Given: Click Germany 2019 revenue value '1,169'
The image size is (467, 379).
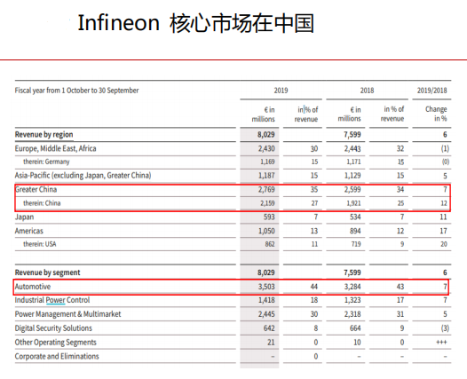Looking at the screenshot, I should tap(267, 162).
